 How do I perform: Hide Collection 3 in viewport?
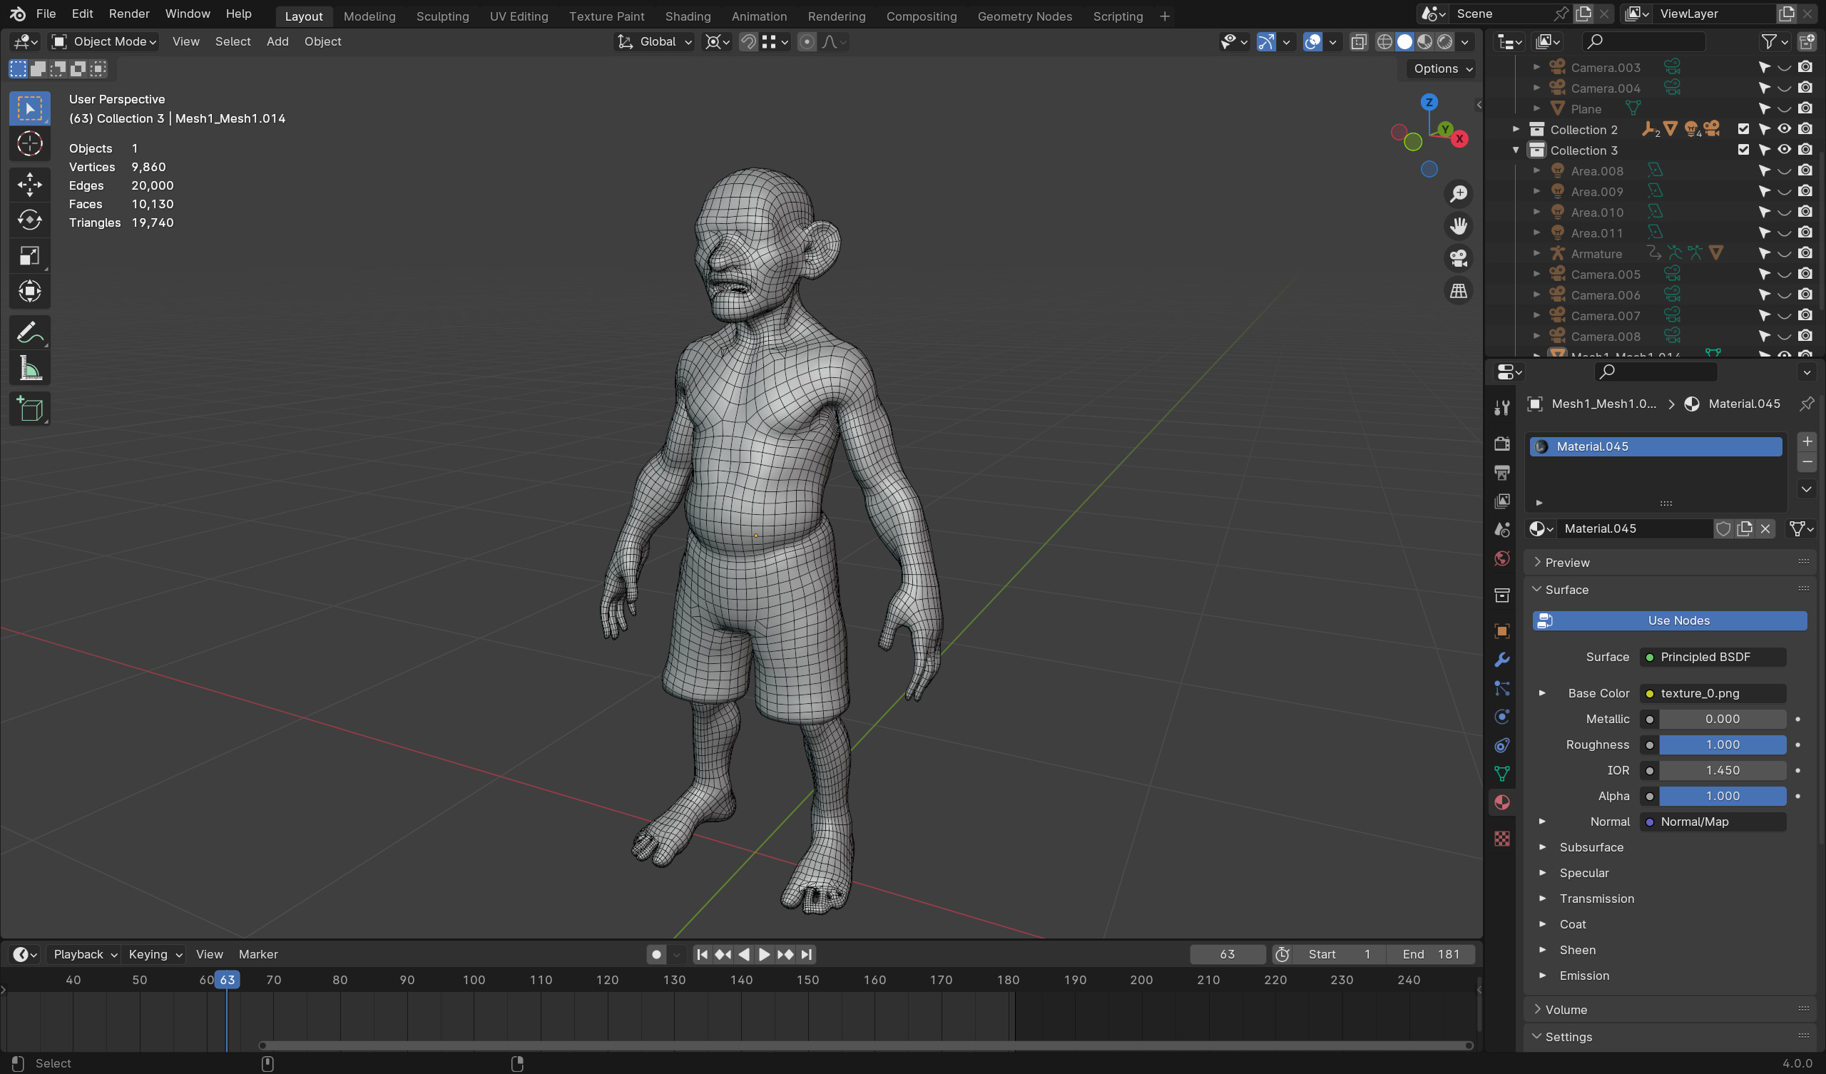[1784, 150]
